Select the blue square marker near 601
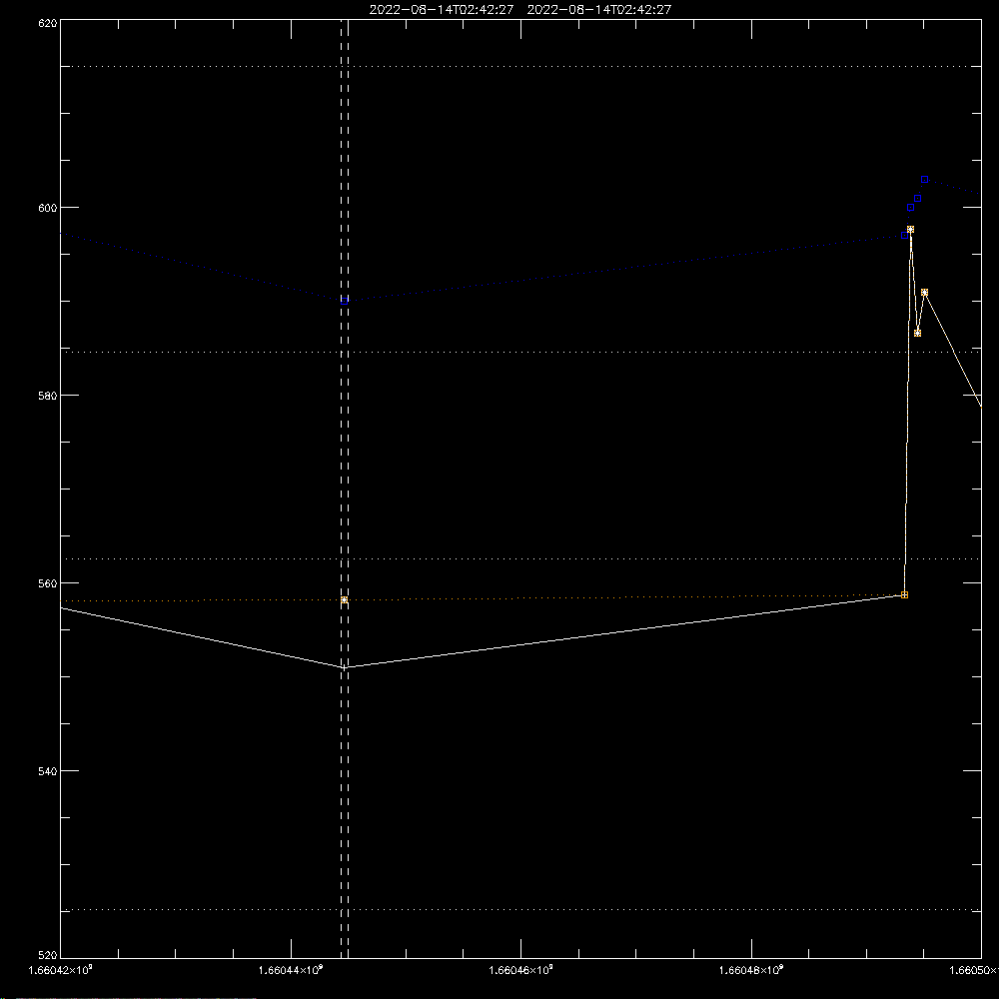Viewport: 999px width, 999px height. (x=917, y=199)
